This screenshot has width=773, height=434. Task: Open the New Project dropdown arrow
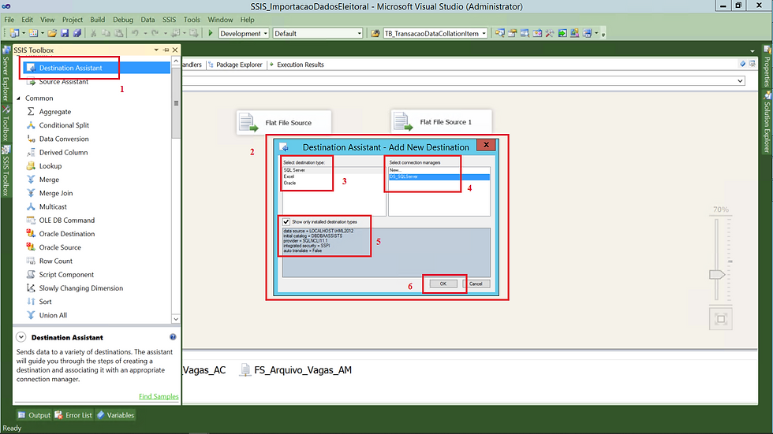click(23, 33)
